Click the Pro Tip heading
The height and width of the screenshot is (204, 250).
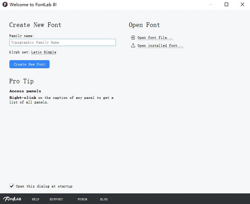pyautogui.click(x=21, y=81)
